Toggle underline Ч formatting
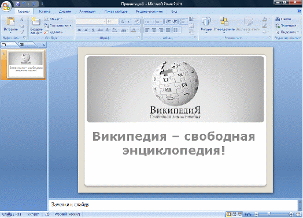 93,30
